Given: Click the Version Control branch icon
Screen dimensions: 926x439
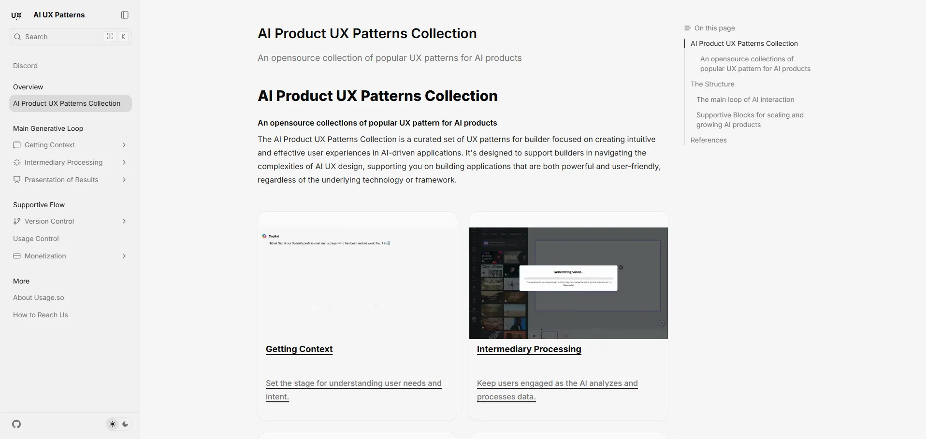Looking at the screenshot, I should click(17, 221).
